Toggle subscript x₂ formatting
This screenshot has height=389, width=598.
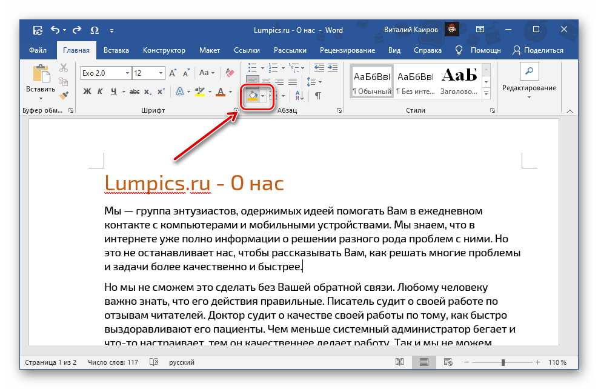(x=148, y=91)
